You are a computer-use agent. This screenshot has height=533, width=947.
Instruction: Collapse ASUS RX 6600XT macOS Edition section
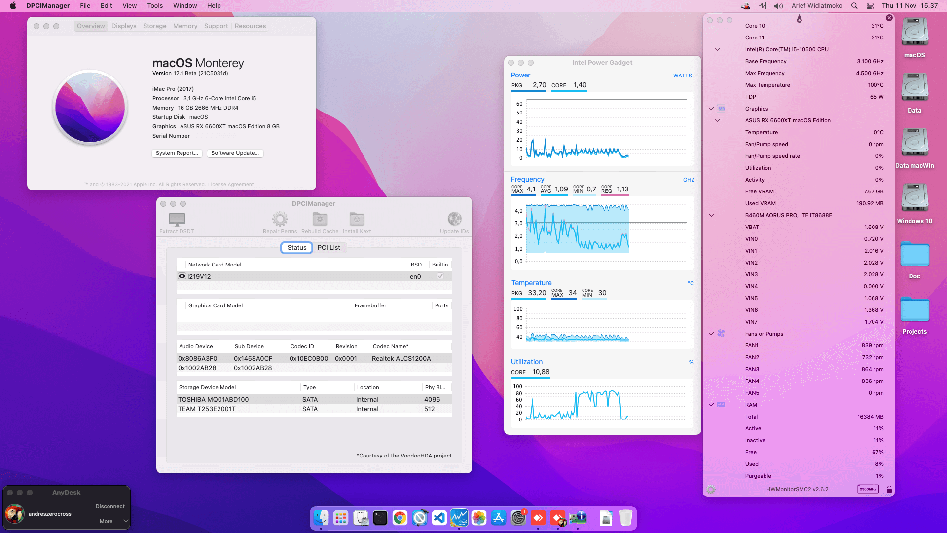[x=718, y=120]
